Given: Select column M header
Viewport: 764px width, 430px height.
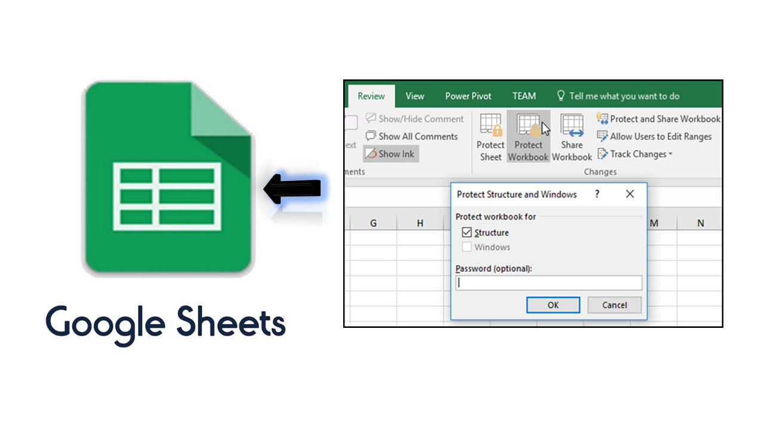Looking at the screenshot, I should 654,223.
